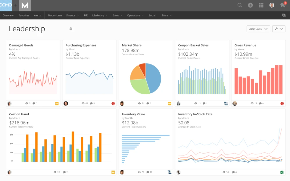Click the collections icon below the chat icon
The height and width of the screenshot is (181, 290).
pyautogui.click(x=284, y=15)
